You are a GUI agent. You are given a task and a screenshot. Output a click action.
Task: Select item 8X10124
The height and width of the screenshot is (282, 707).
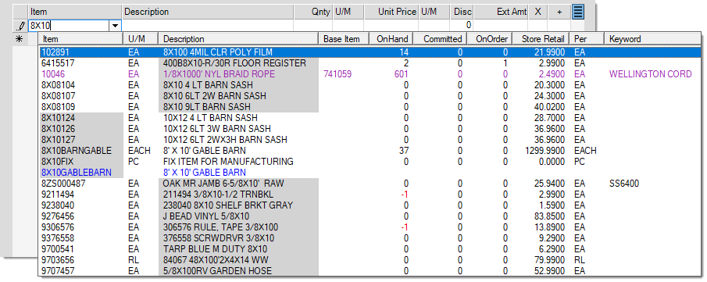coord(370,118)
